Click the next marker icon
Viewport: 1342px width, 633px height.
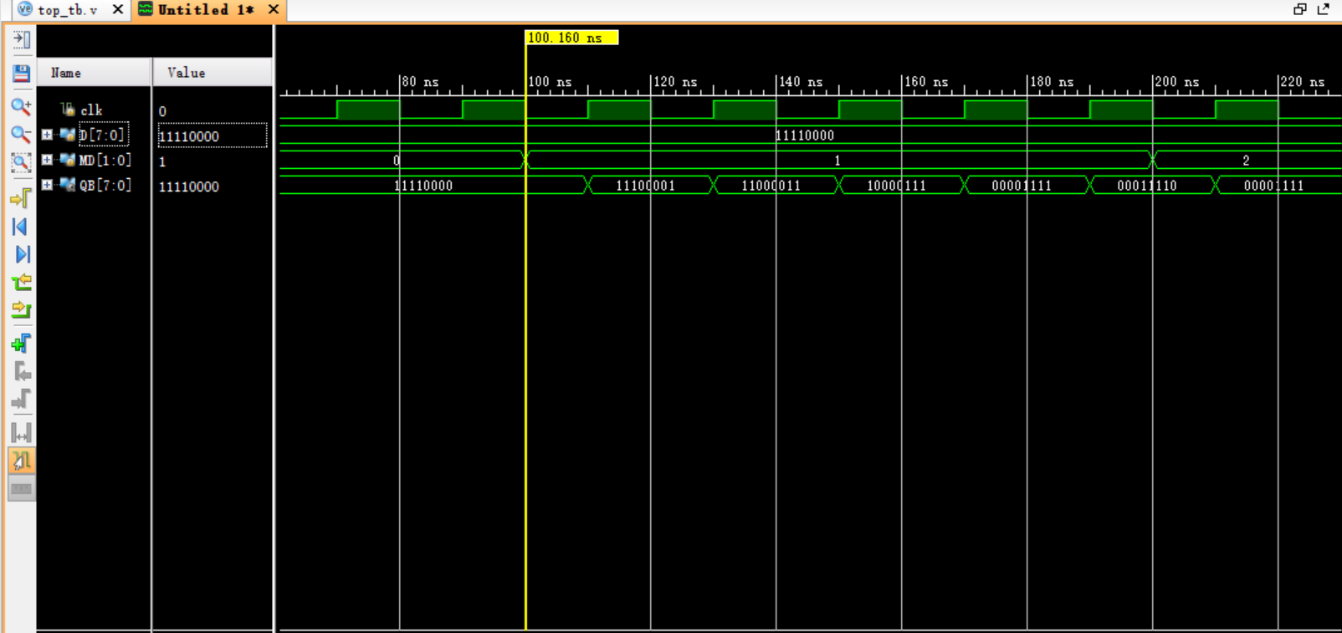coord(22,400)
